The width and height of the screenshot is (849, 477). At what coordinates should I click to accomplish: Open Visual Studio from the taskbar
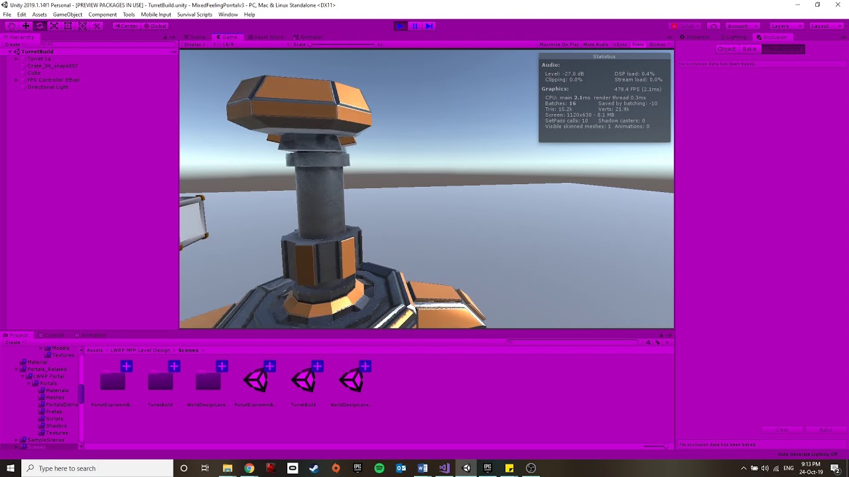tap(444, 468)
